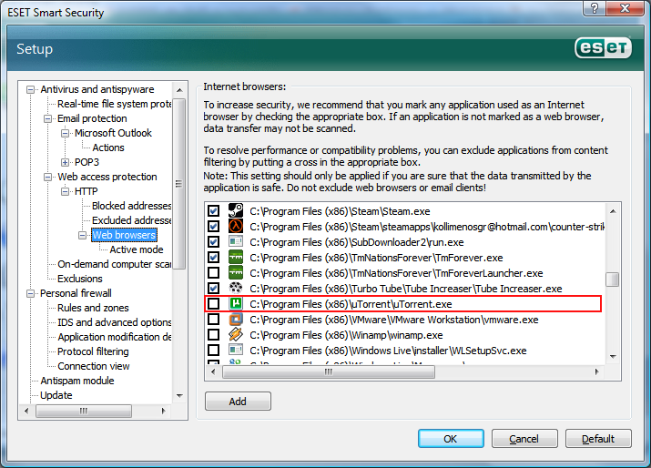
Task: Click the TmForeverLauncher.exe icon
Action: [236, 273]
